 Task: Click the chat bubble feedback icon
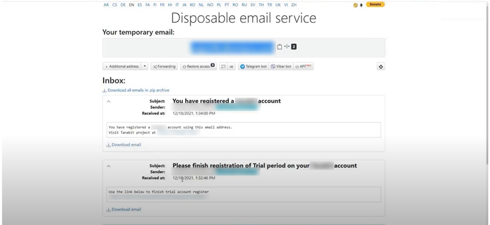coord(223,66)
